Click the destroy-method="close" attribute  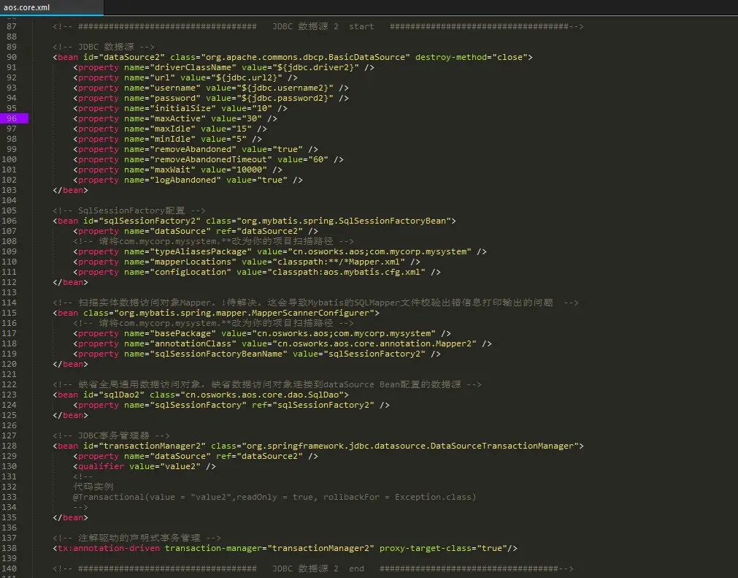coord(471,57)
